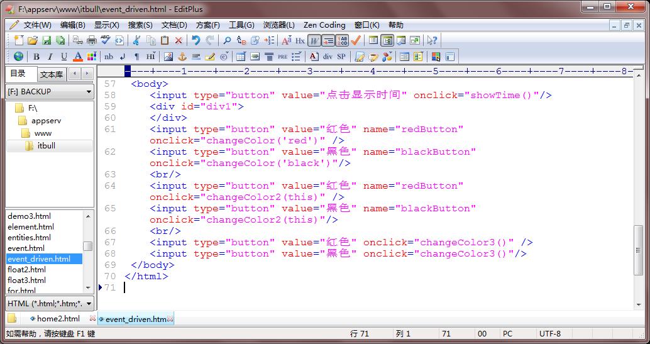Click the orange check mark toolbar icon
Image resolution: width=650 pixels, height=344 pixels.
tap(356, 40)
